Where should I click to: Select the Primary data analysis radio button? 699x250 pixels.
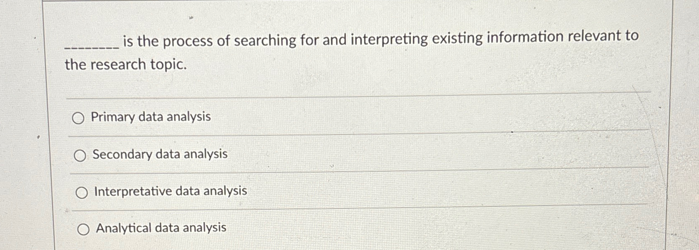pyautogui.click(x=78, y=118)
